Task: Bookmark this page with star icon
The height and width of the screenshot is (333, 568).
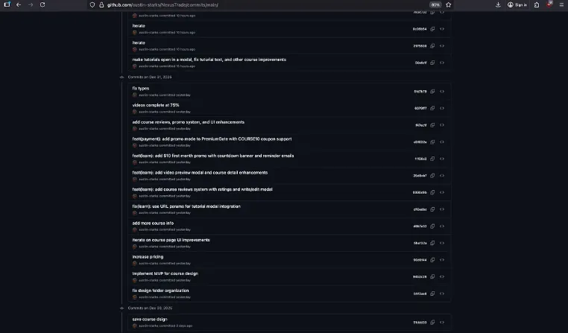Action: pos(449,4)
